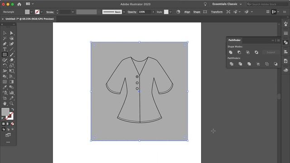Set paint type to Color
This screenshot has width=290, height=163.
click(x=4, y=124)
